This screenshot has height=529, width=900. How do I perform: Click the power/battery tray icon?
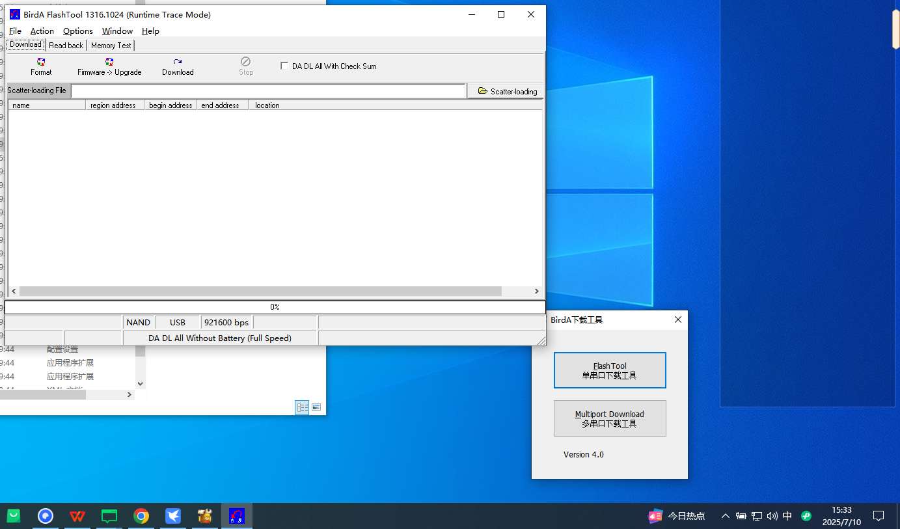[741, 516]
